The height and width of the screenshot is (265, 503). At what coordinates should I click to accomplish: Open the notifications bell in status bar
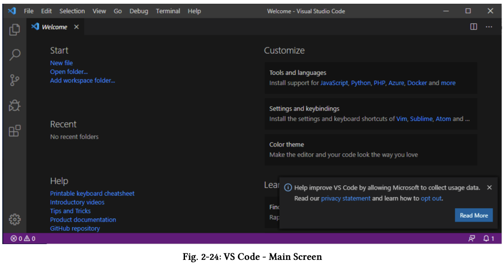point(489,238)
